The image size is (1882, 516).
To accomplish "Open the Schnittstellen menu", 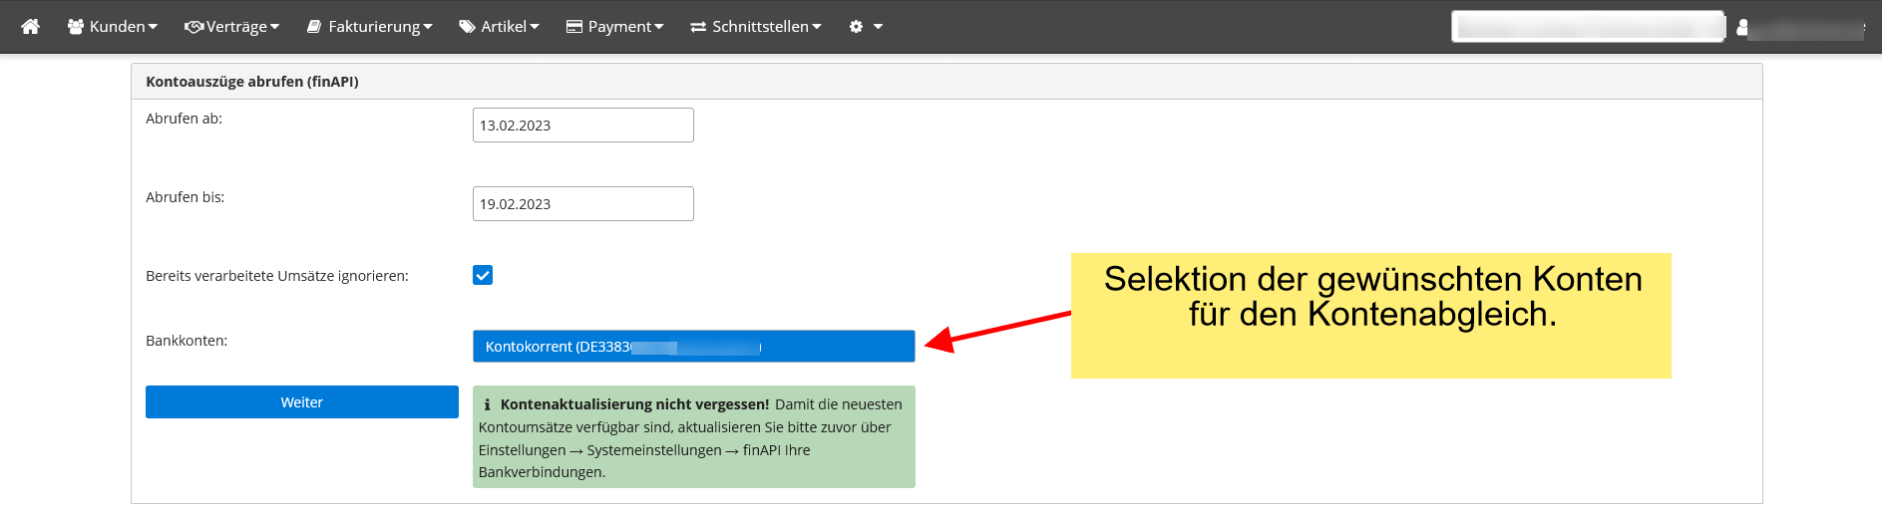I will (x=756, y=27).
